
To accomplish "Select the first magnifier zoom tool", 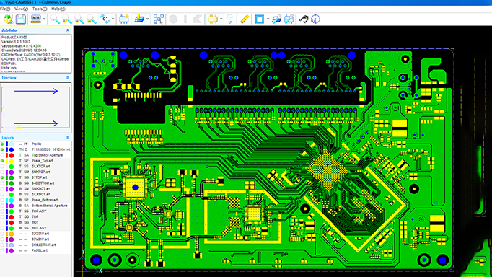I will coord(55,19).
